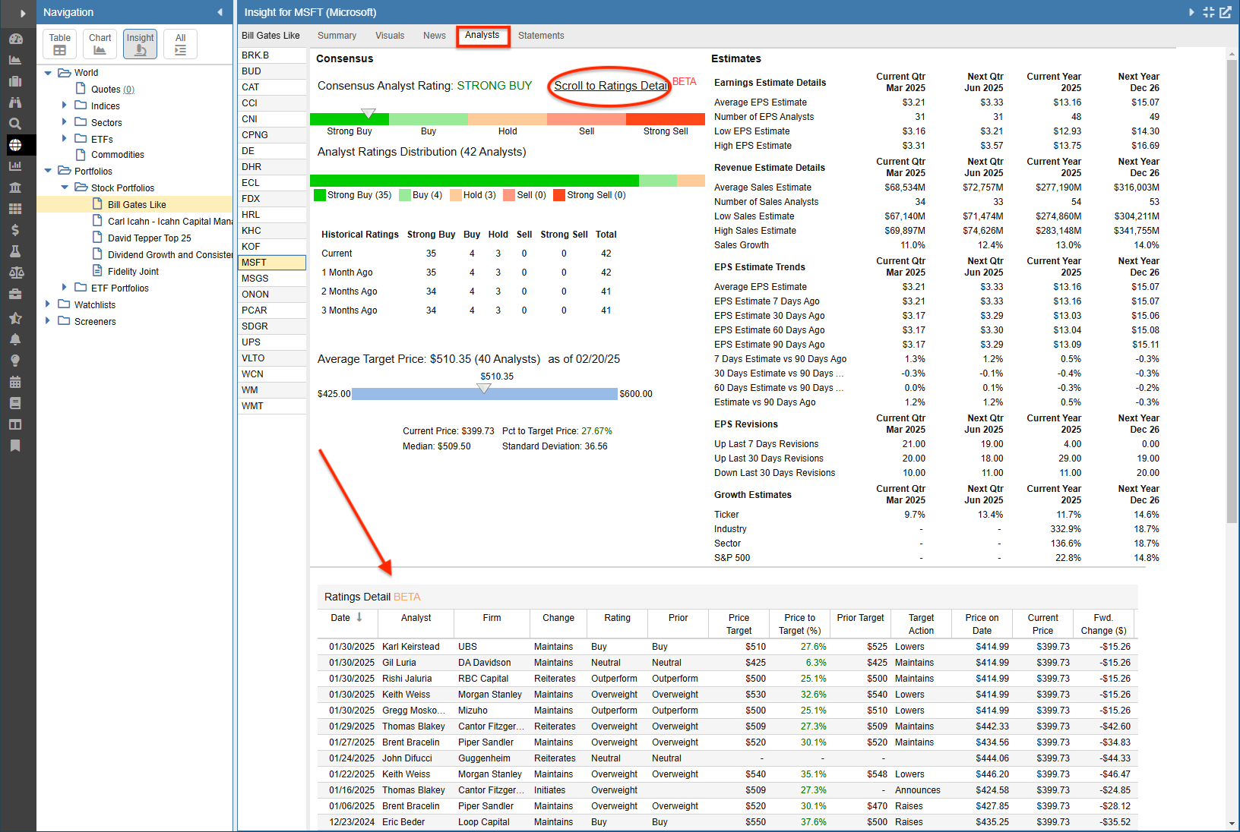Open the calendar icon in sidebar

tap(15, 382)
